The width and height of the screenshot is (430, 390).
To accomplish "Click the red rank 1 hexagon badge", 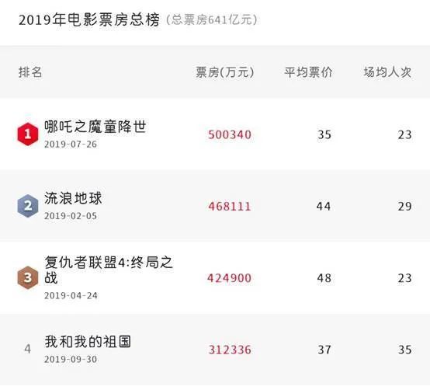I will pyautogui.click(x=28, y=134).
